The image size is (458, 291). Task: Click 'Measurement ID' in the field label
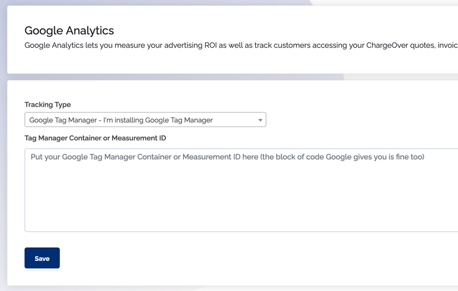tap(139, 138)
